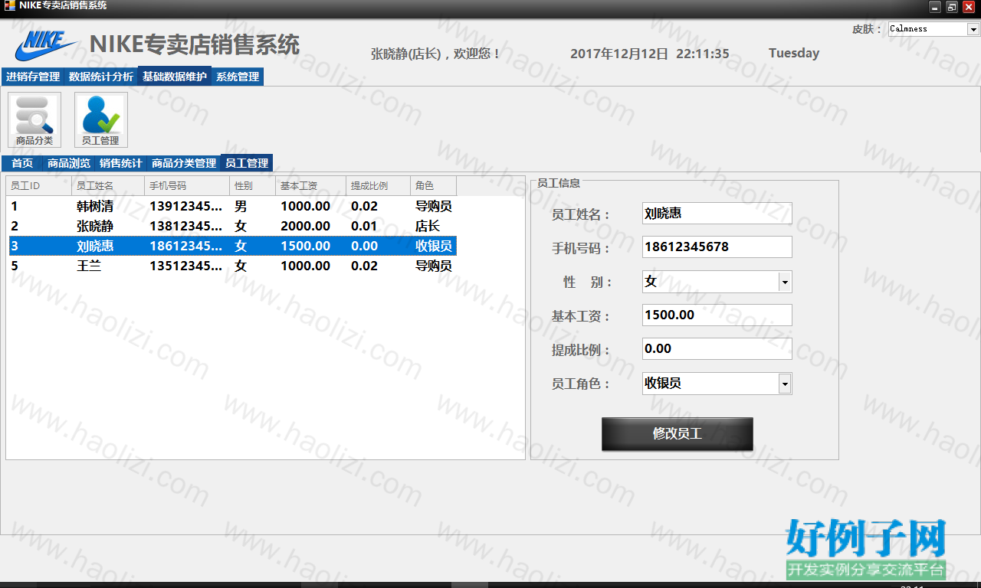Screen dimensions: 981x588
Task: Click the app icon in title bar
Action: 10,6
